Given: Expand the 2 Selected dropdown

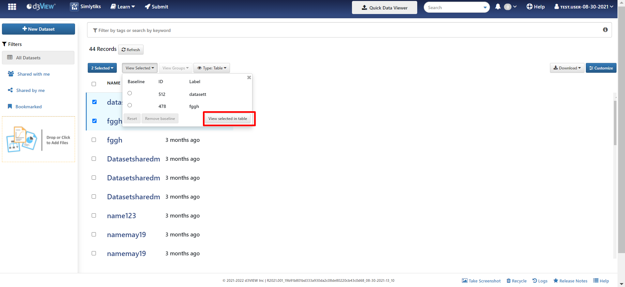Looking at the screenshot, I should 102,68.
